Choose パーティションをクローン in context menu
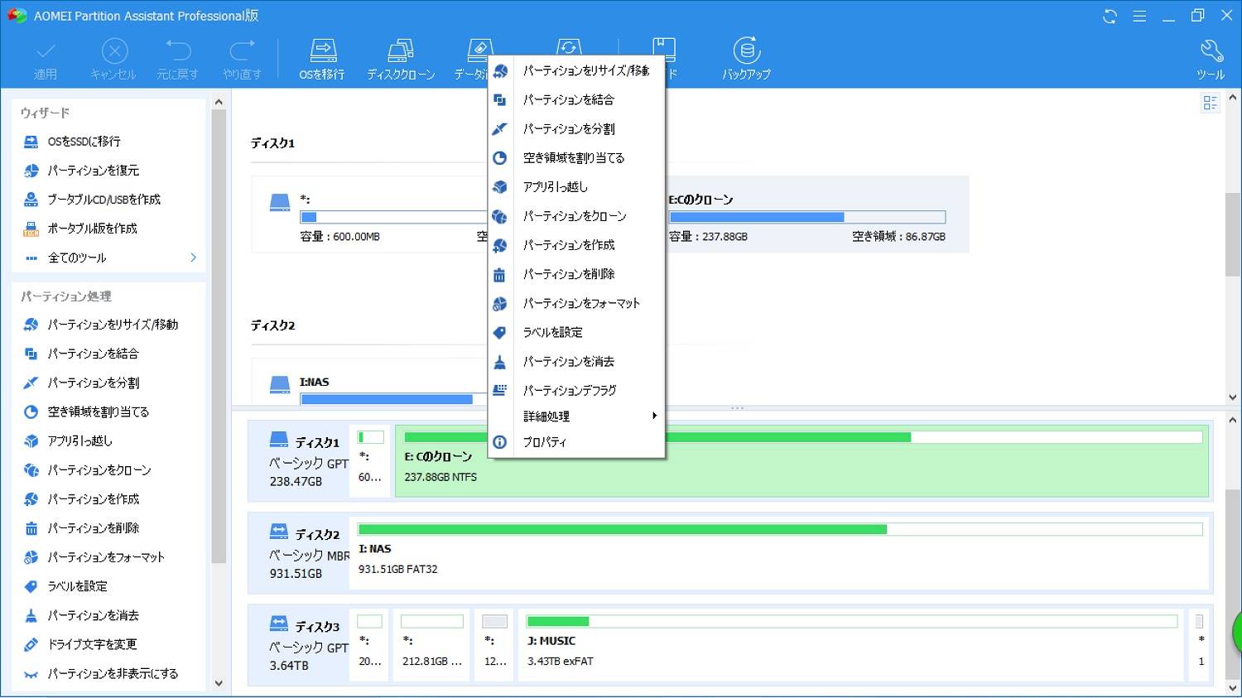The image size is (1242, 698). coord(576,216)
